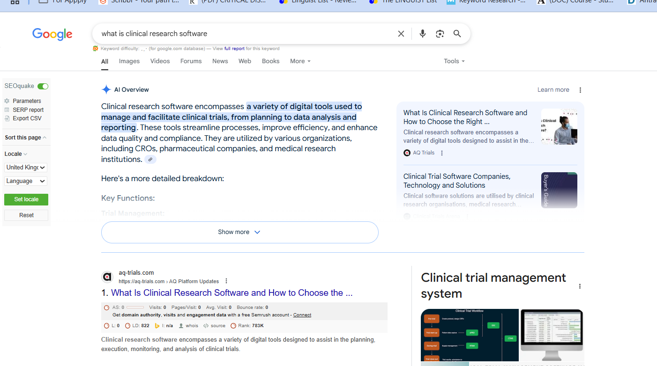This screenshot has width=657, height=366.
Task: Expand the More search filters dropdown
Action: click(300, 61)
